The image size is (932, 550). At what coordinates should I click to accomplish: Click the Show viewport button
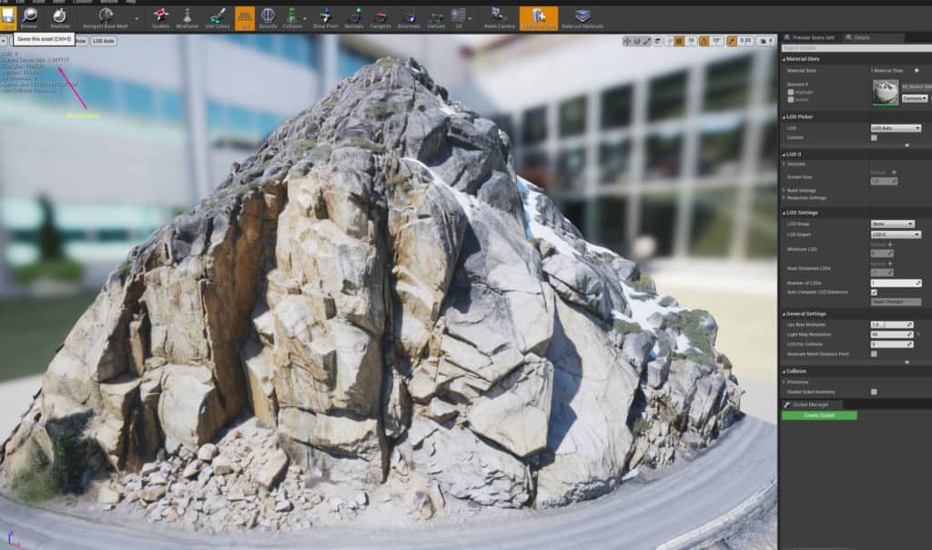coord(81,41)
